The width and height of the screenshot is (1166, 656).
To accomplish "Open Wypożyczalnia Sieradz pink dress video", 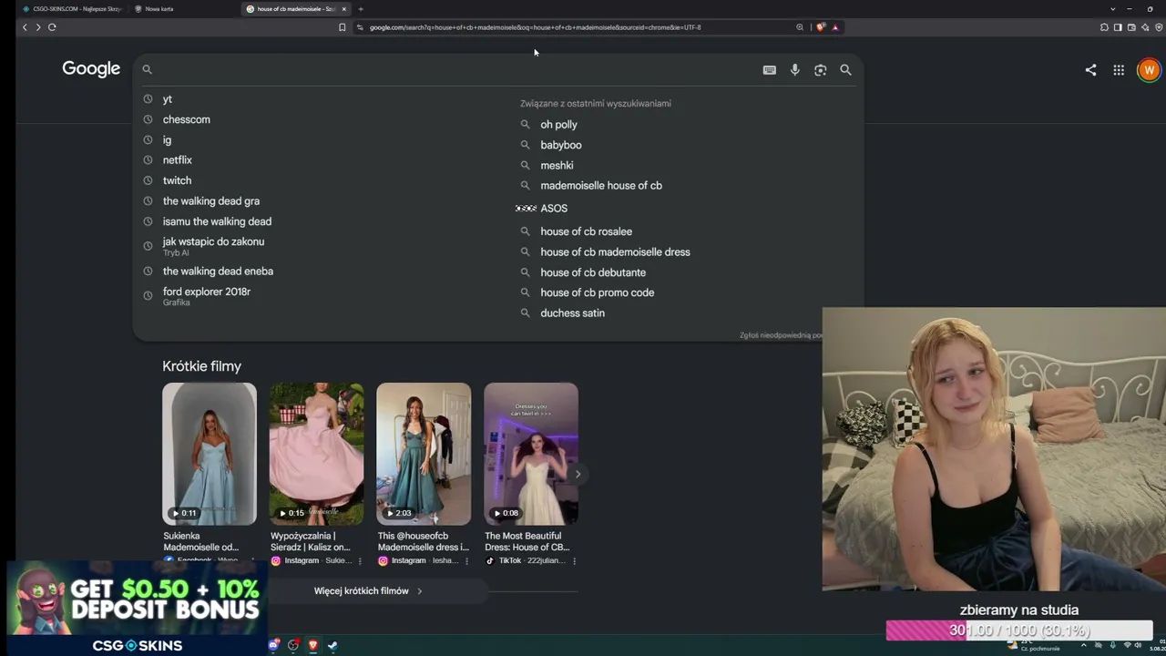I will point(316,454).
